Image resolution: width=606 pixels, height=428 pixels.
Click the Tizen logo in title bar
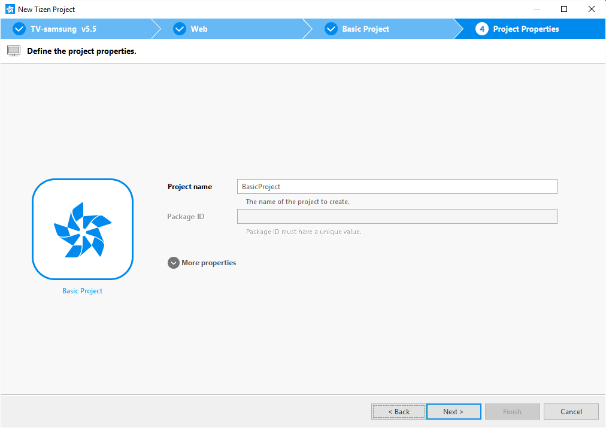point(10,9)
